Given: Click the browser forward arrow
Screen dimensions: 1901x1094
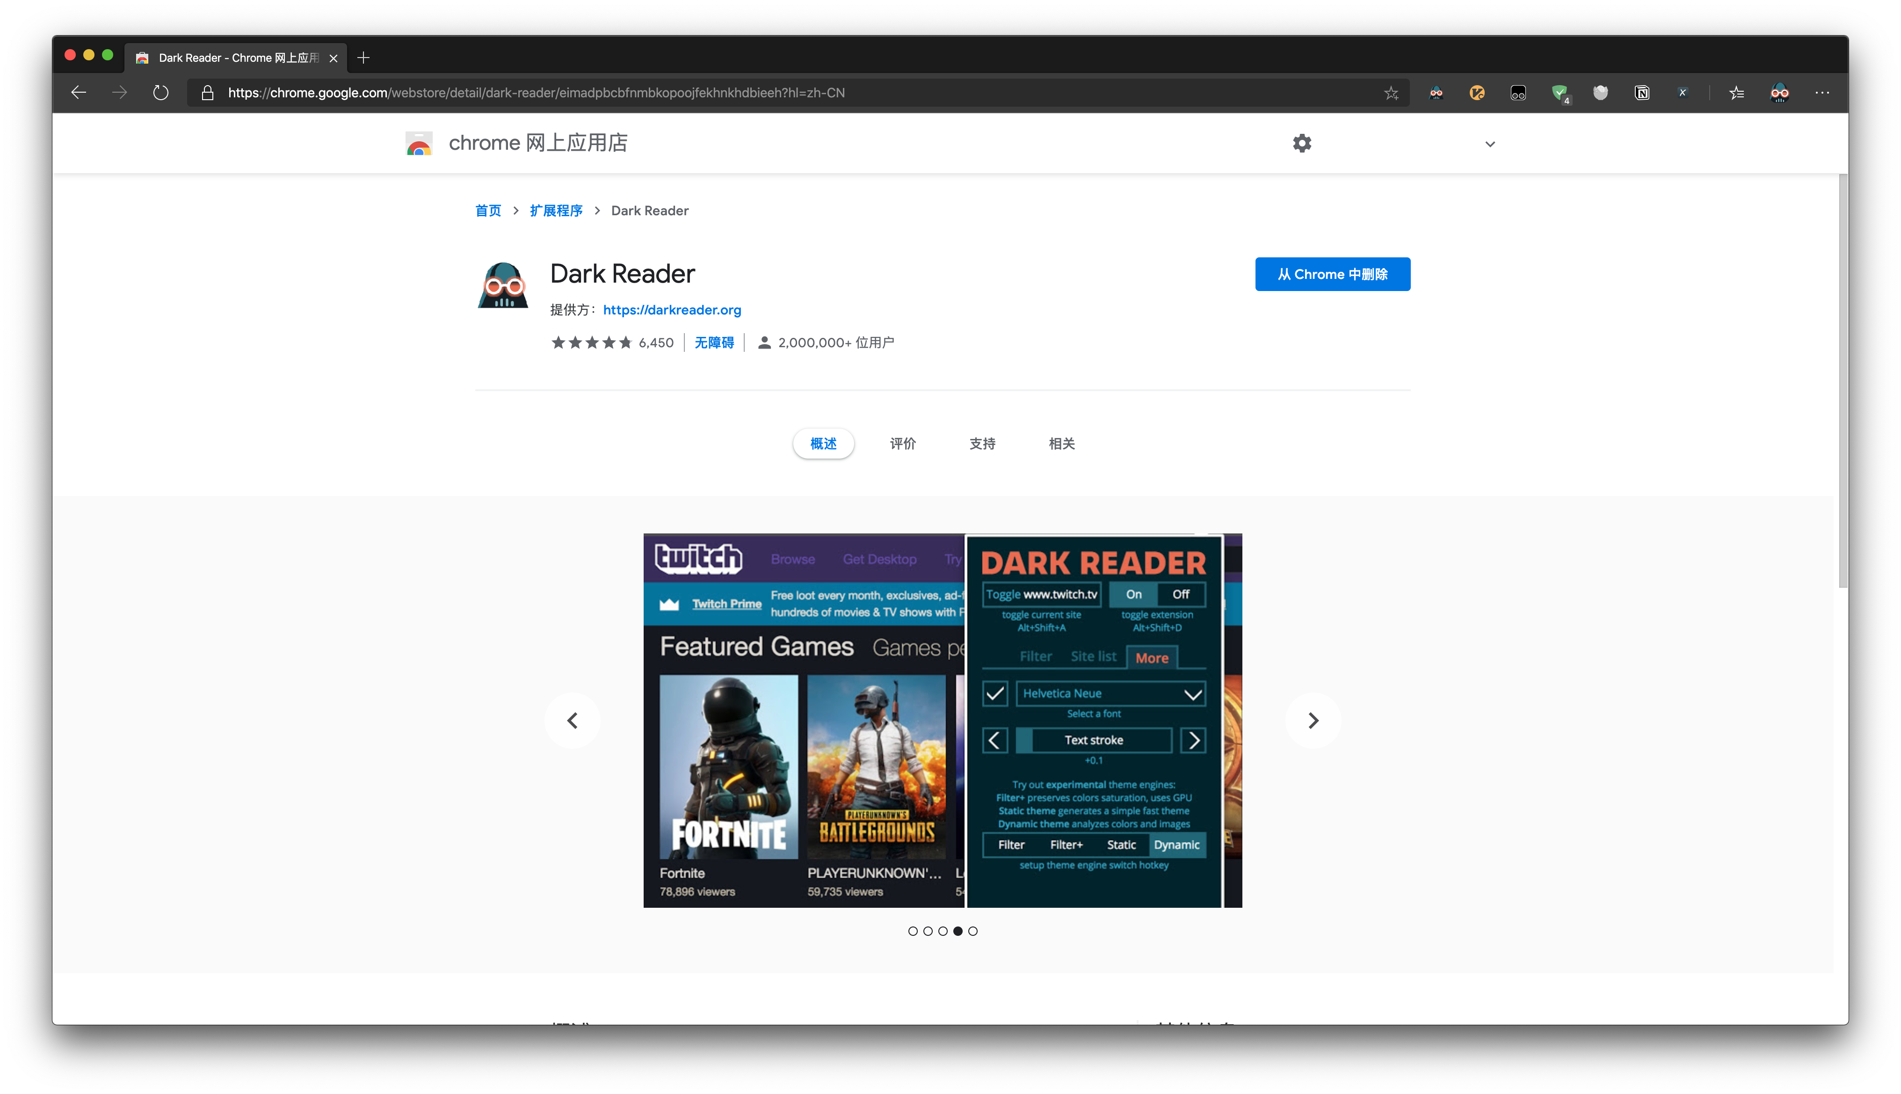Looking at the screenshot, I should tap(119, 93).
